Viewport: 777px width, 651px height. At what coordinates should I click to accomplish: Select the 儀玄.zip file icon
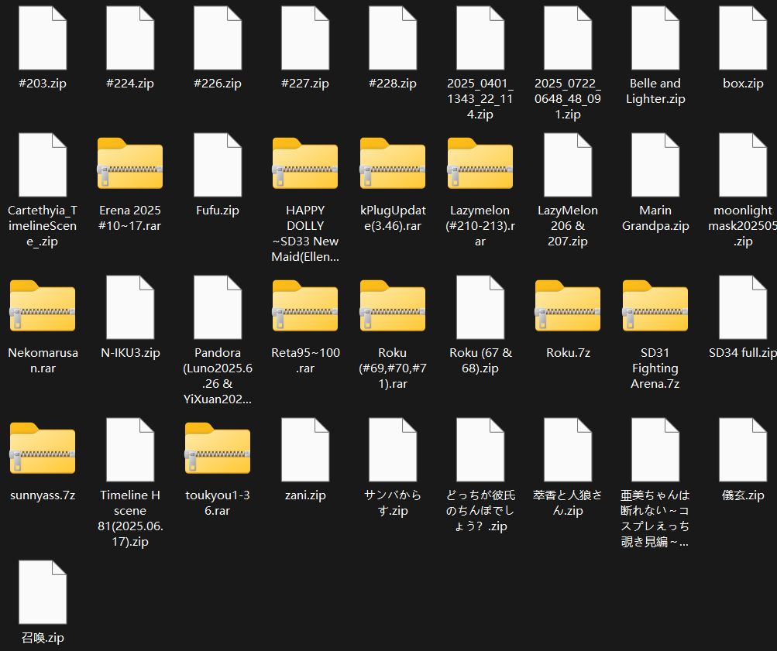click(743, 451)
